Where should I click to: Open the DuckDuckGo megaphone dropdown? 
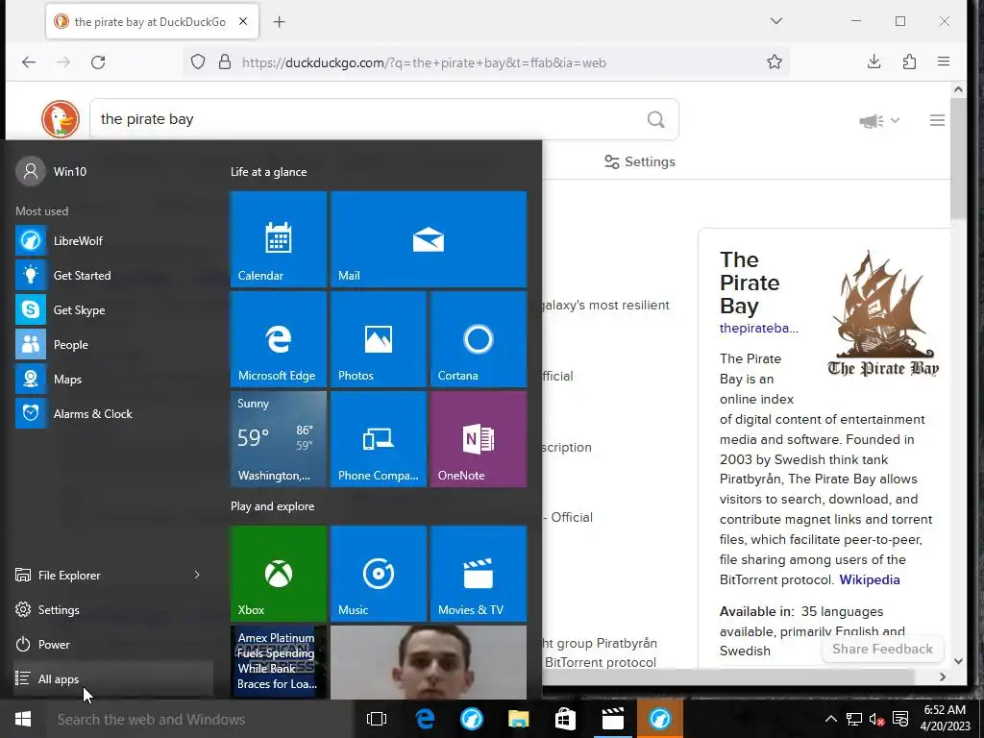[x=878, y=120]
